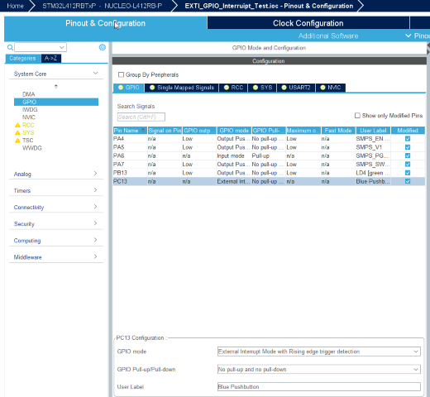Enable Group By Peripherals checkbox
Viewport: 430px width, 397px height.
click(x=121, y=74)
